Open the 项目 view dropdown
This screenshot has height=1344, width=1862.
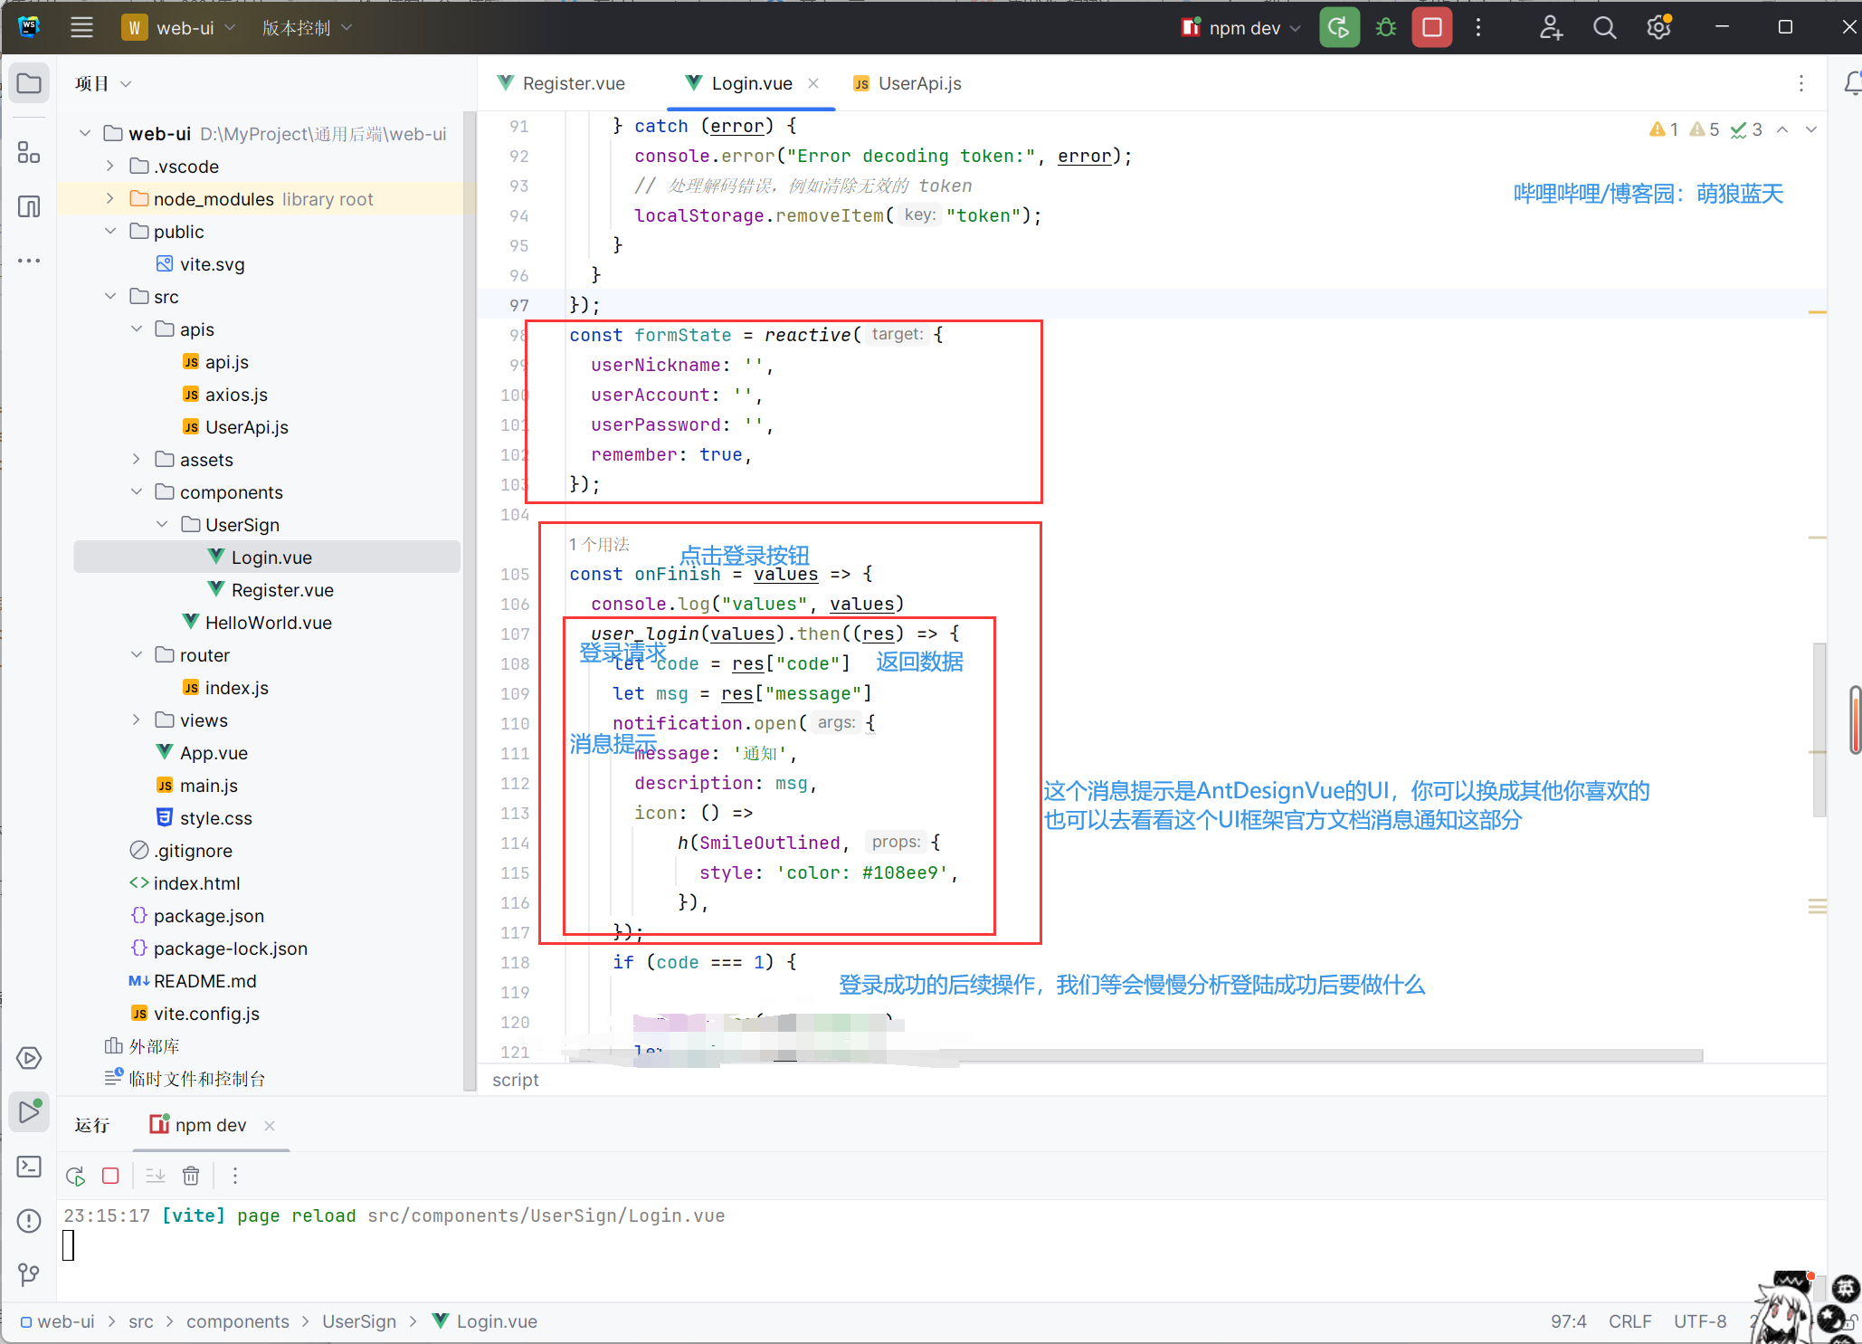pos(103,84)
